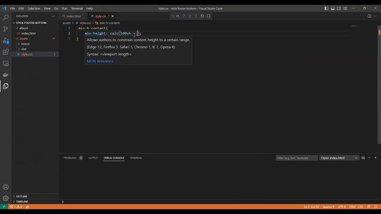Maximize the bottom panel size

click(x=369, y=158)
